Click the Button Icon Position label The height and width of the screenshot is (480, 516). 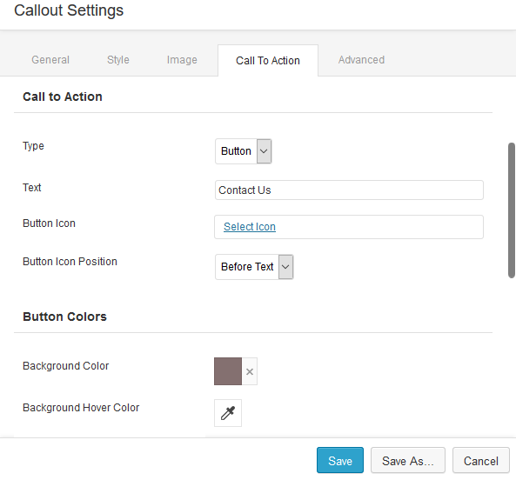click(x=70, y=262)
